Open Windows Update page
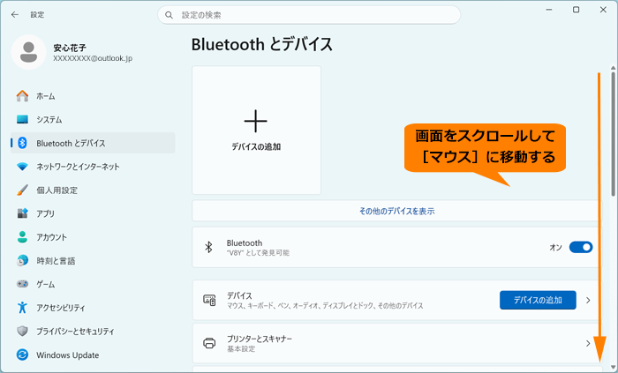Screen dimensions: 618x373 click(x=93, y=354)
